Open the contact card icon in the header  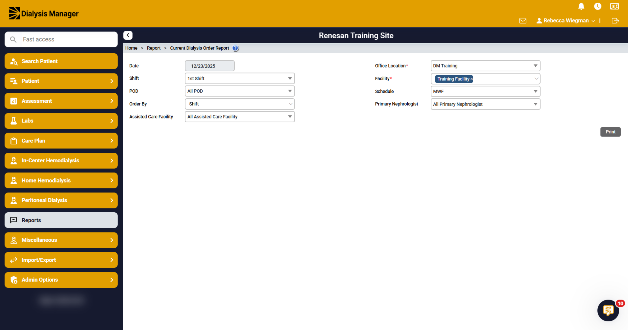coord(614,6)
